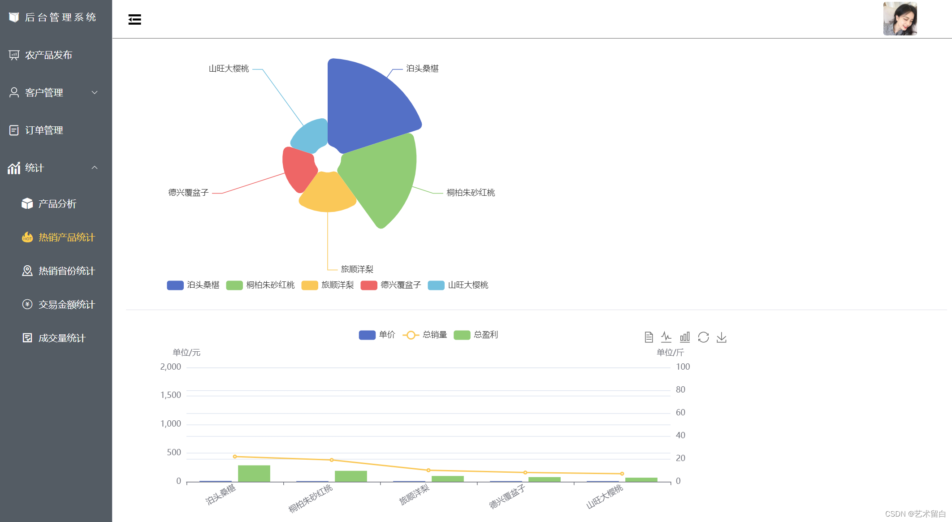This screenshot has height=522, width=952.
Task: Open the 农产品发布 menu item
Action: (x=56, y=55)
